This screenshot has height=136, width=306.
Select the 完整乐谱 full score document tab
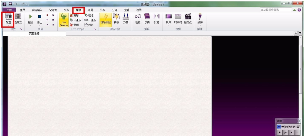[x=34, y=34]
